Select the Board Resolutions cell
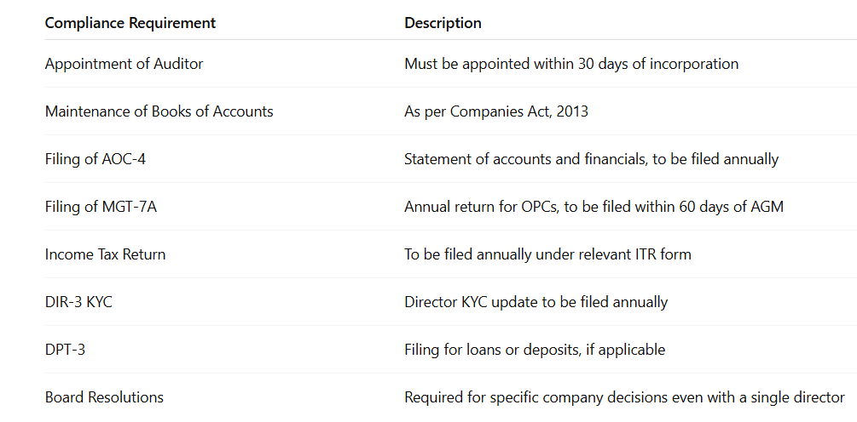 [104, 397]
